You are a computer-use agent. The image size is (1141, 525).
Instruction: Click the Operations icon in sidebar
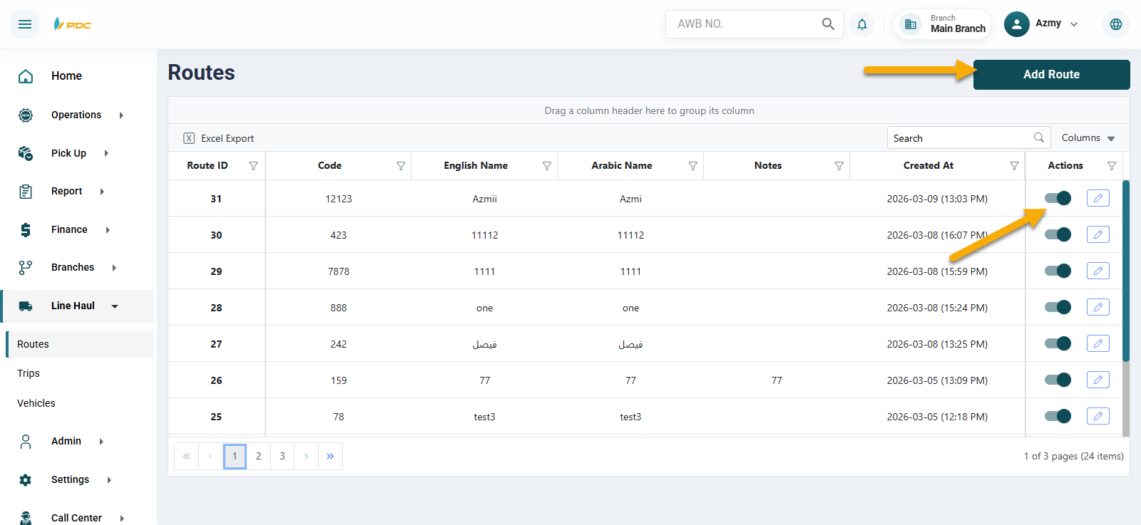[x=26, y=115]
